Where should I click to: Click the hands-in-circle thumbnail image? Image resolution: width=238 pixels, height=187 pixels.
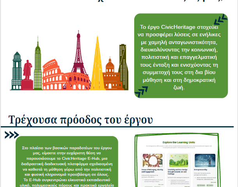pos(153,161)
